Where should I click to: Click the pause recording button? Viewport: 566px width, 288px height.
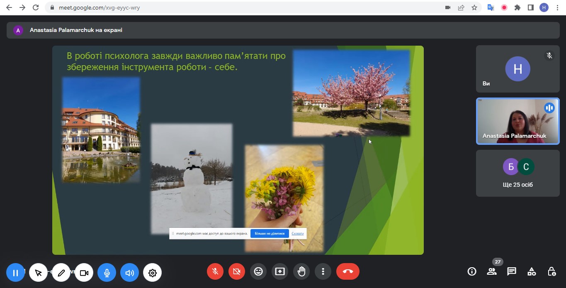(x=15, y=273)
